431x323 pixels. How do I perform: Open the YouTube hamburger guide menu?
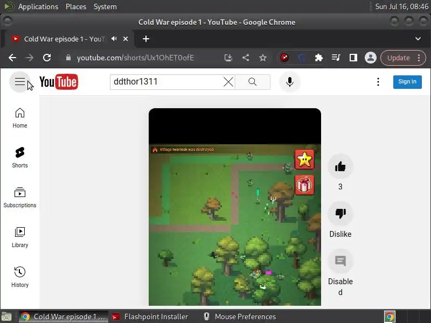pyautogui.click(x=20, y=82)
